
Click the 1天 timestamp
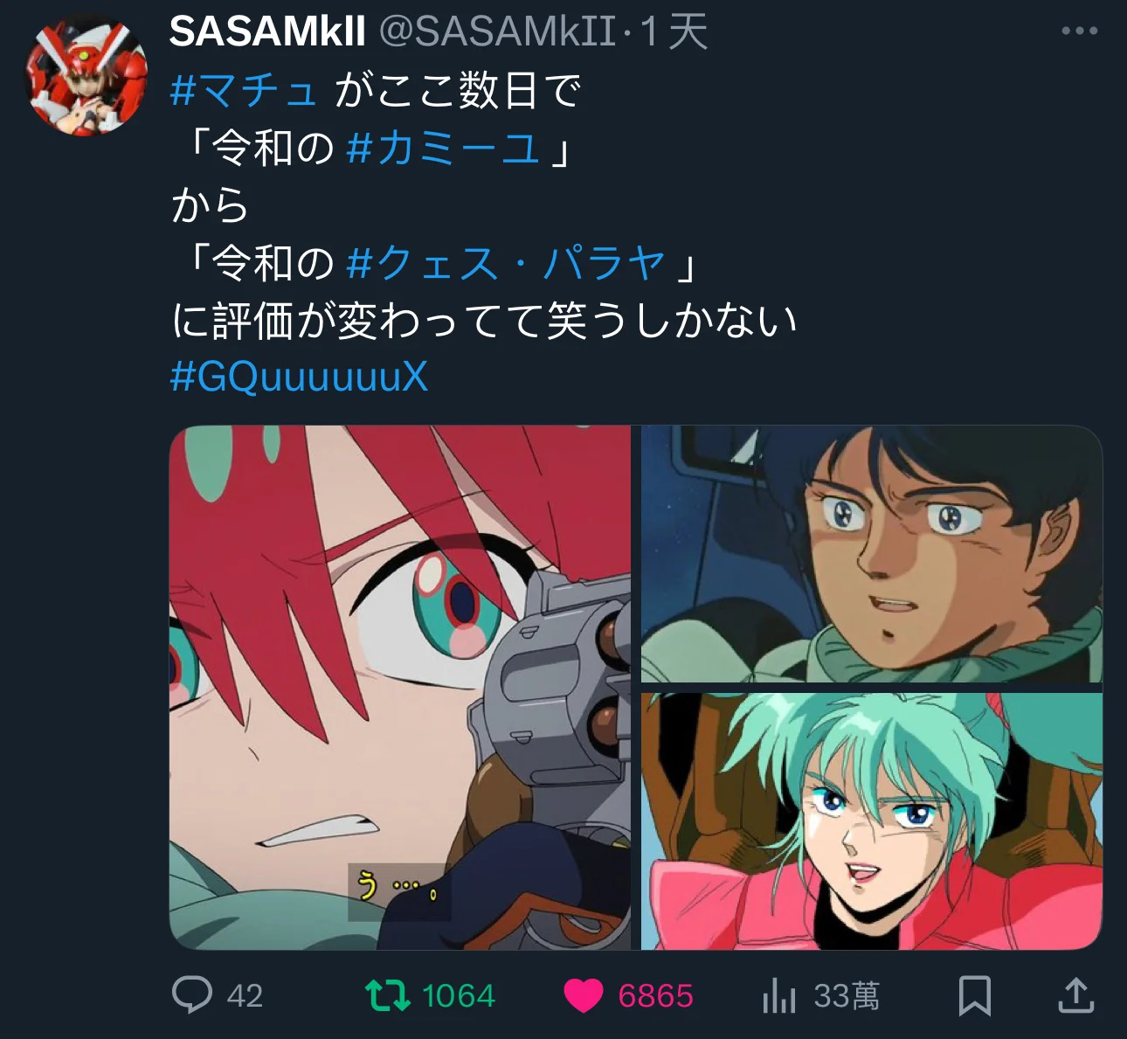click(674, 32)
